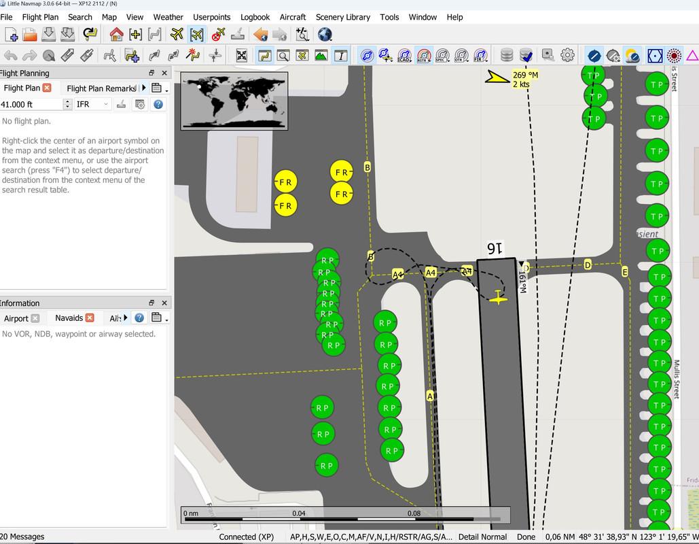
Task: Open flight plan table settings gear icon
Action: point(140,104)
